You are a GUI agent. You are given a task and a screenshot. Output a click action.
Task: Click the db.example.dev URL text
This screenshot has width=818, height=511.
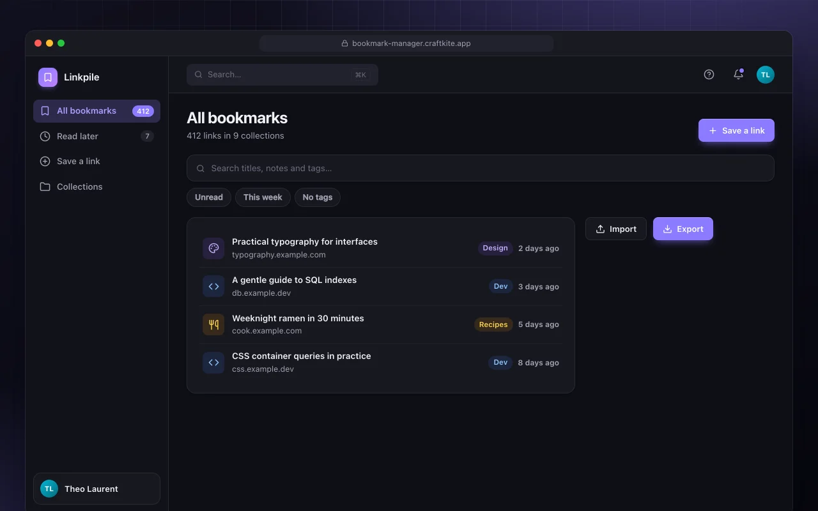261,293
